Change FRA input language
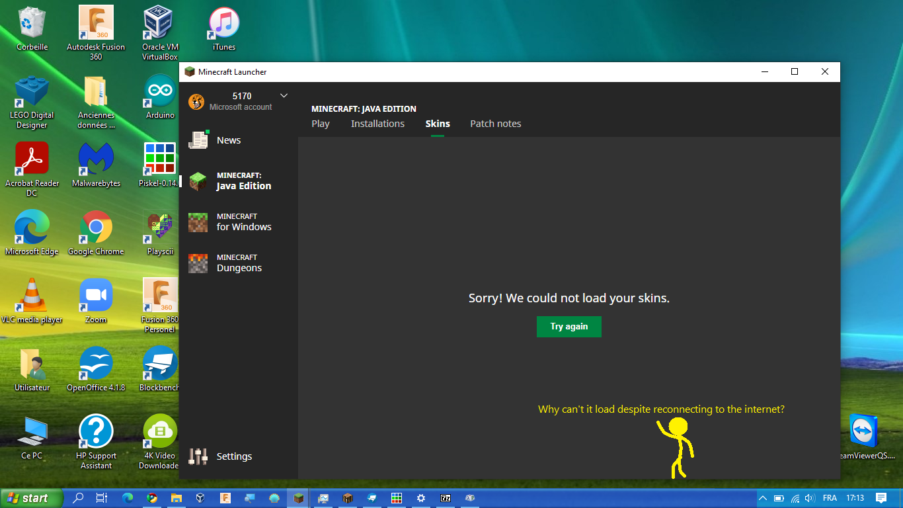Image resolution: width=903 pixels, height=508 pixels. pos(830,498)
